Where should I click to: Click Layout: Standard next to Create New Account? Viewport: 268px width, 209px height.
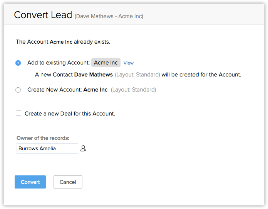pos(133,90)
